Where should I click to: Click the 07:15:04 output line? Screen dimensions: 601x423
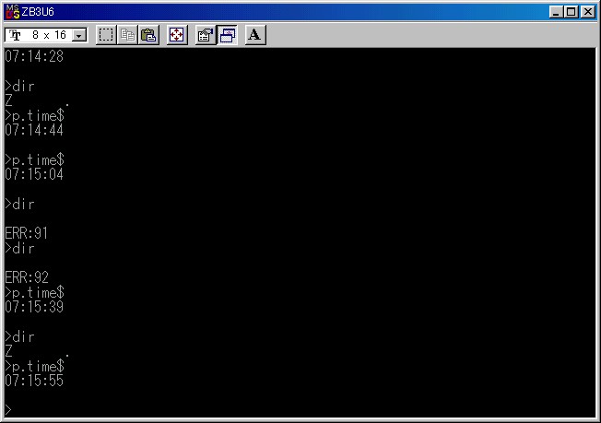[x=34, y=174]
